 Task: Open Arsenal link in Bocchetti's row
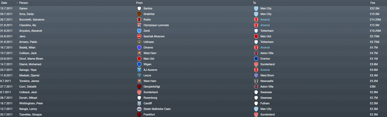click(265, 20)
